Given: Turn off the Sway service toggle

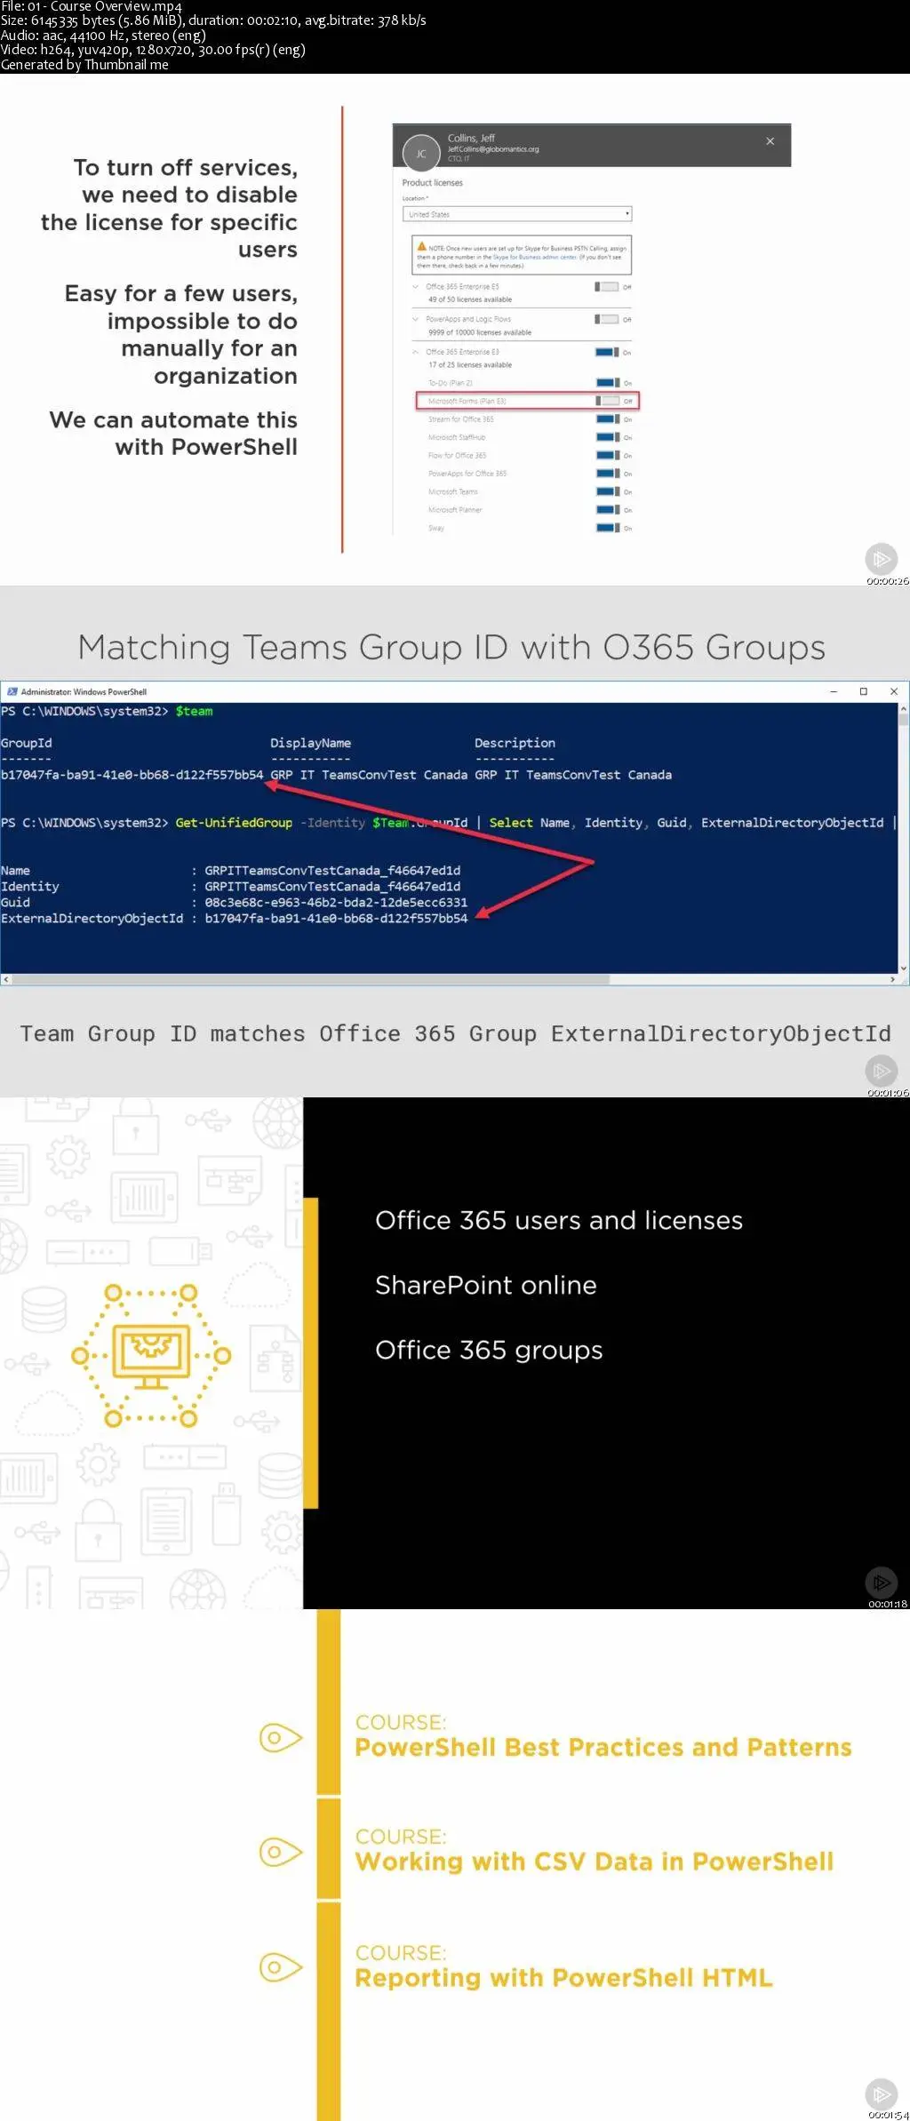Looking at the screenshot, I should (x=608, y=528).
